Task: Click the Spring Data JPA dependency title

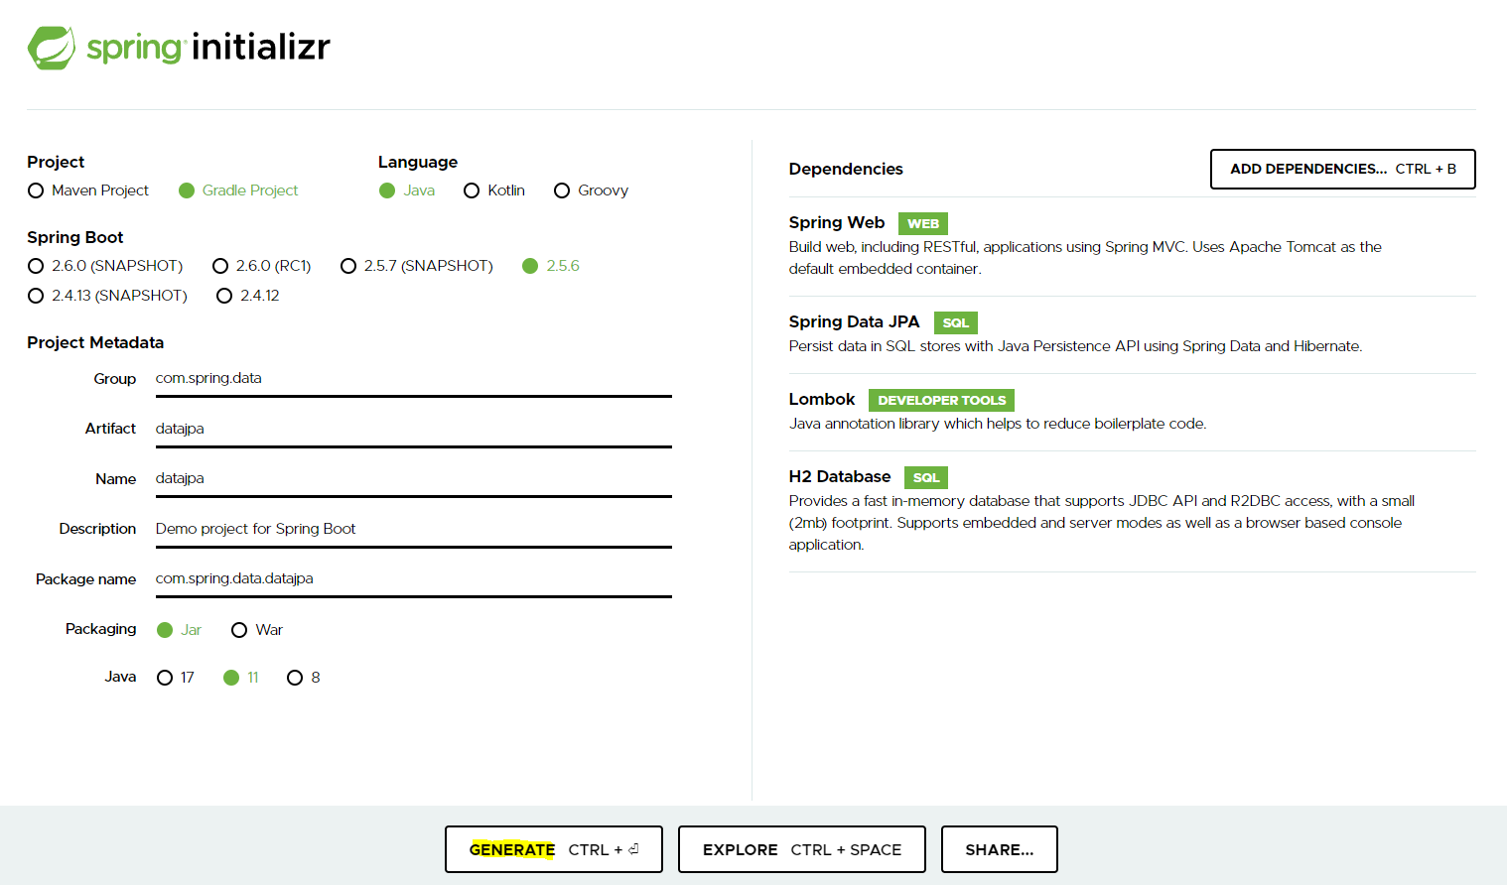Action: 855,322
